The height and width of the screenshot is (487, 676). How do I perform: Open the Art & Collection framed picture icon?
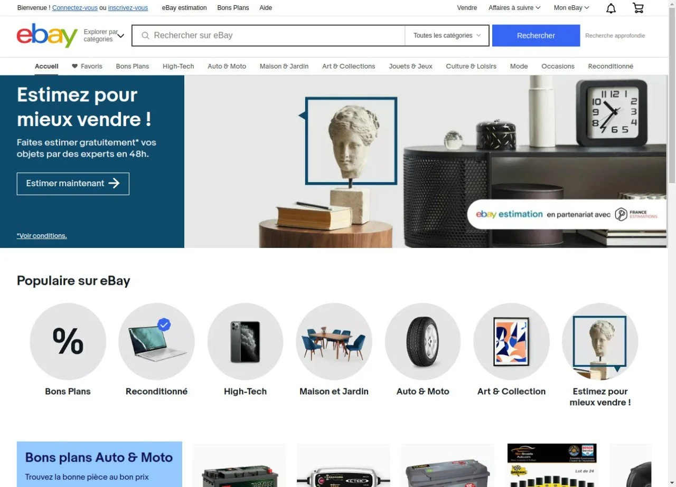(x=512, y=341)
